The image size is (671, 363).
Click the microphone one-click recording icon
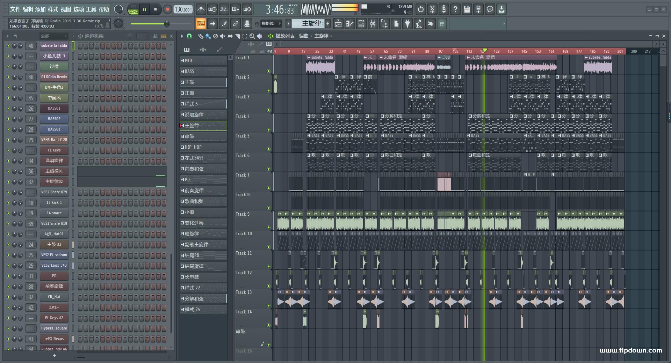click(x=444, y=9)
